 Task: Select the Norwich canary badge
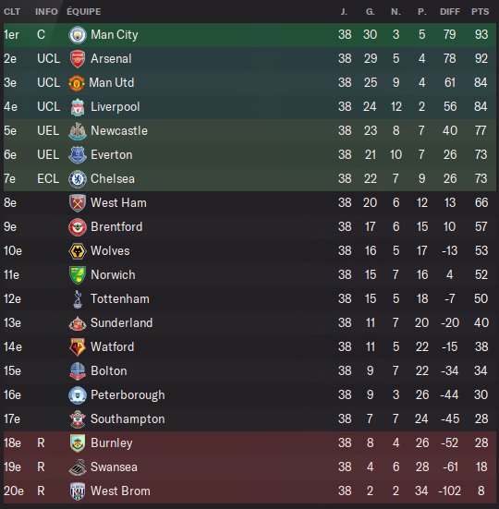coord(78,275)
